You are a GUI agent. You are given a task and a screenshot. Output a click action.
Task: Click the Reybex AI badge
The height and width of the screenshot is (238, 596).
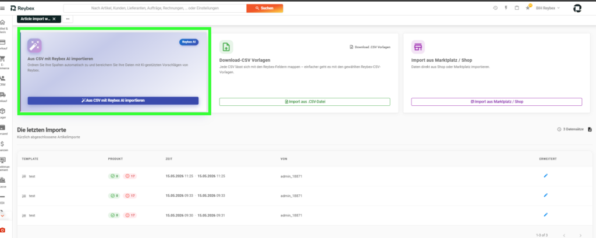189,42
